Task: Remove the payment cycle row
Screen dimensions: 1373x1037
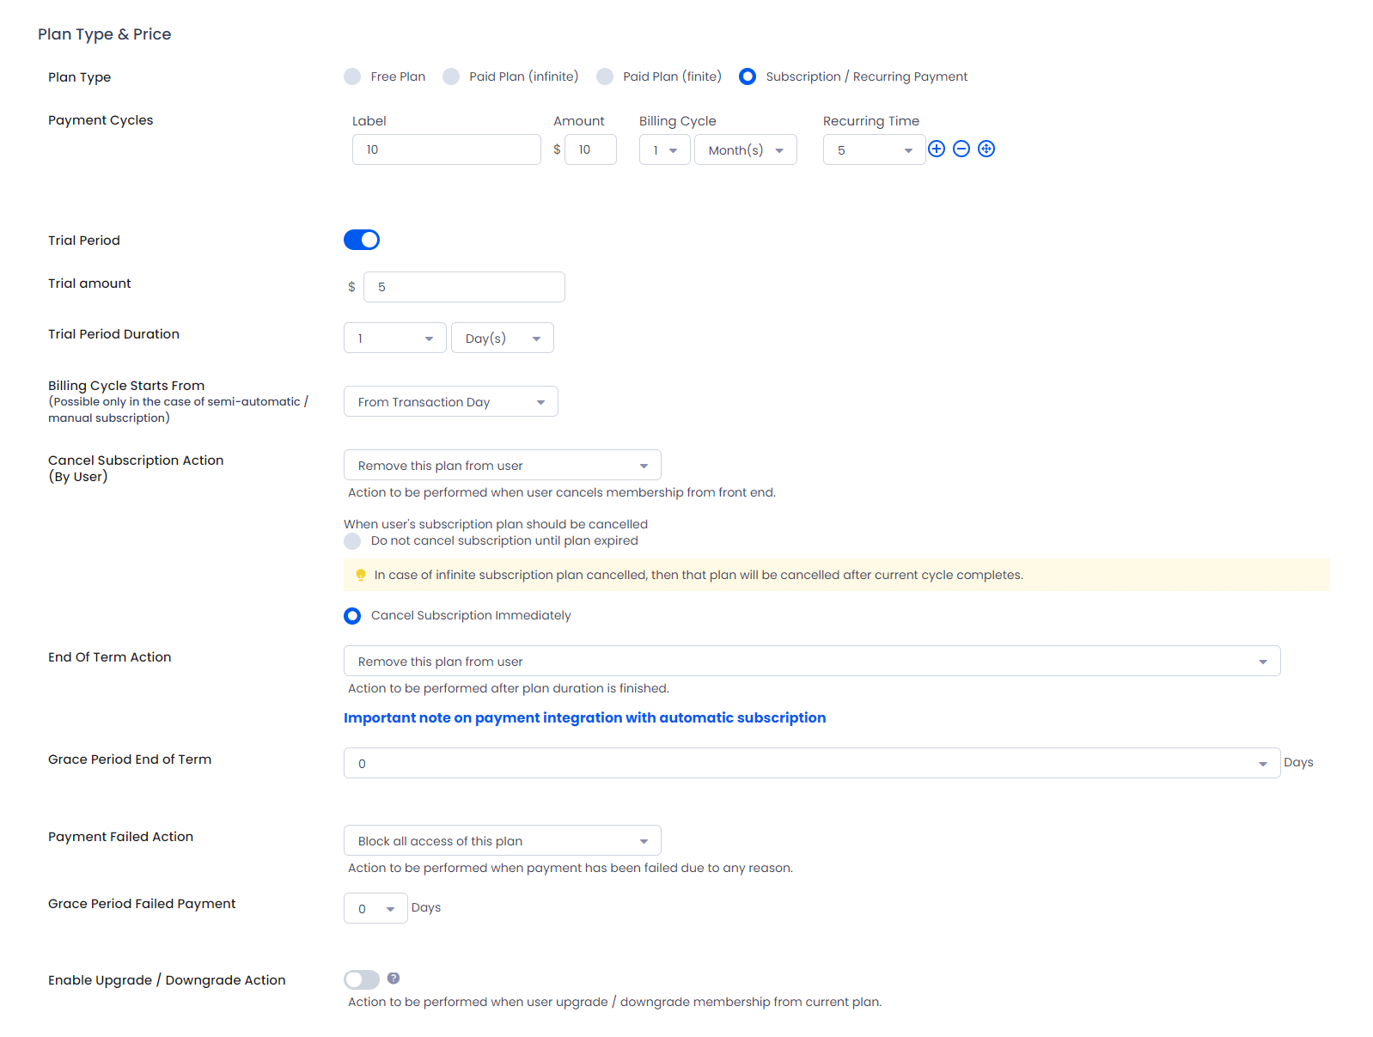Action: coord(961,149)
